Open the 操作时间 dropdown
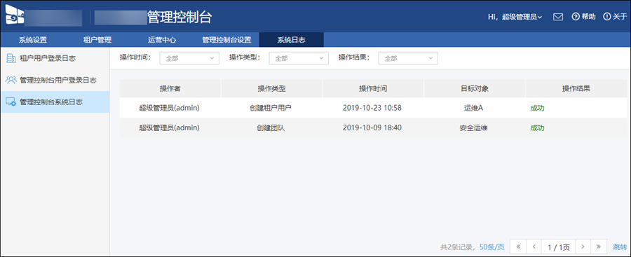This screenshot has width=631, height=257. point(189,58)
